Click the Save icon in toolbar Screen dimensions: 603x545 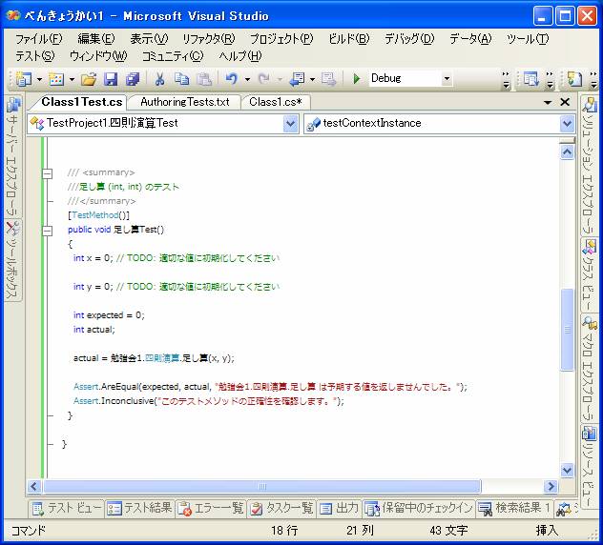click(x=111, y=79)
